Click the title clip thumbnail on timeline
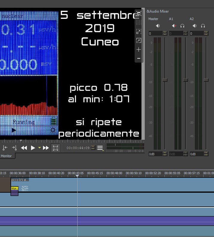The width and height of the screenshot is (214, 237). pyautogui.click(x=25, y=189)
